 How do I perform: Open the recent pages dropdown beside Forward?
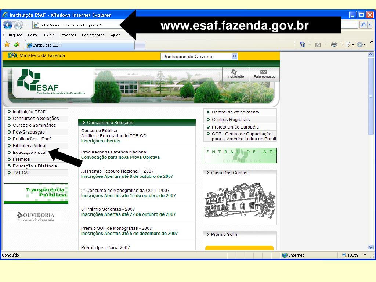point(26,25)
